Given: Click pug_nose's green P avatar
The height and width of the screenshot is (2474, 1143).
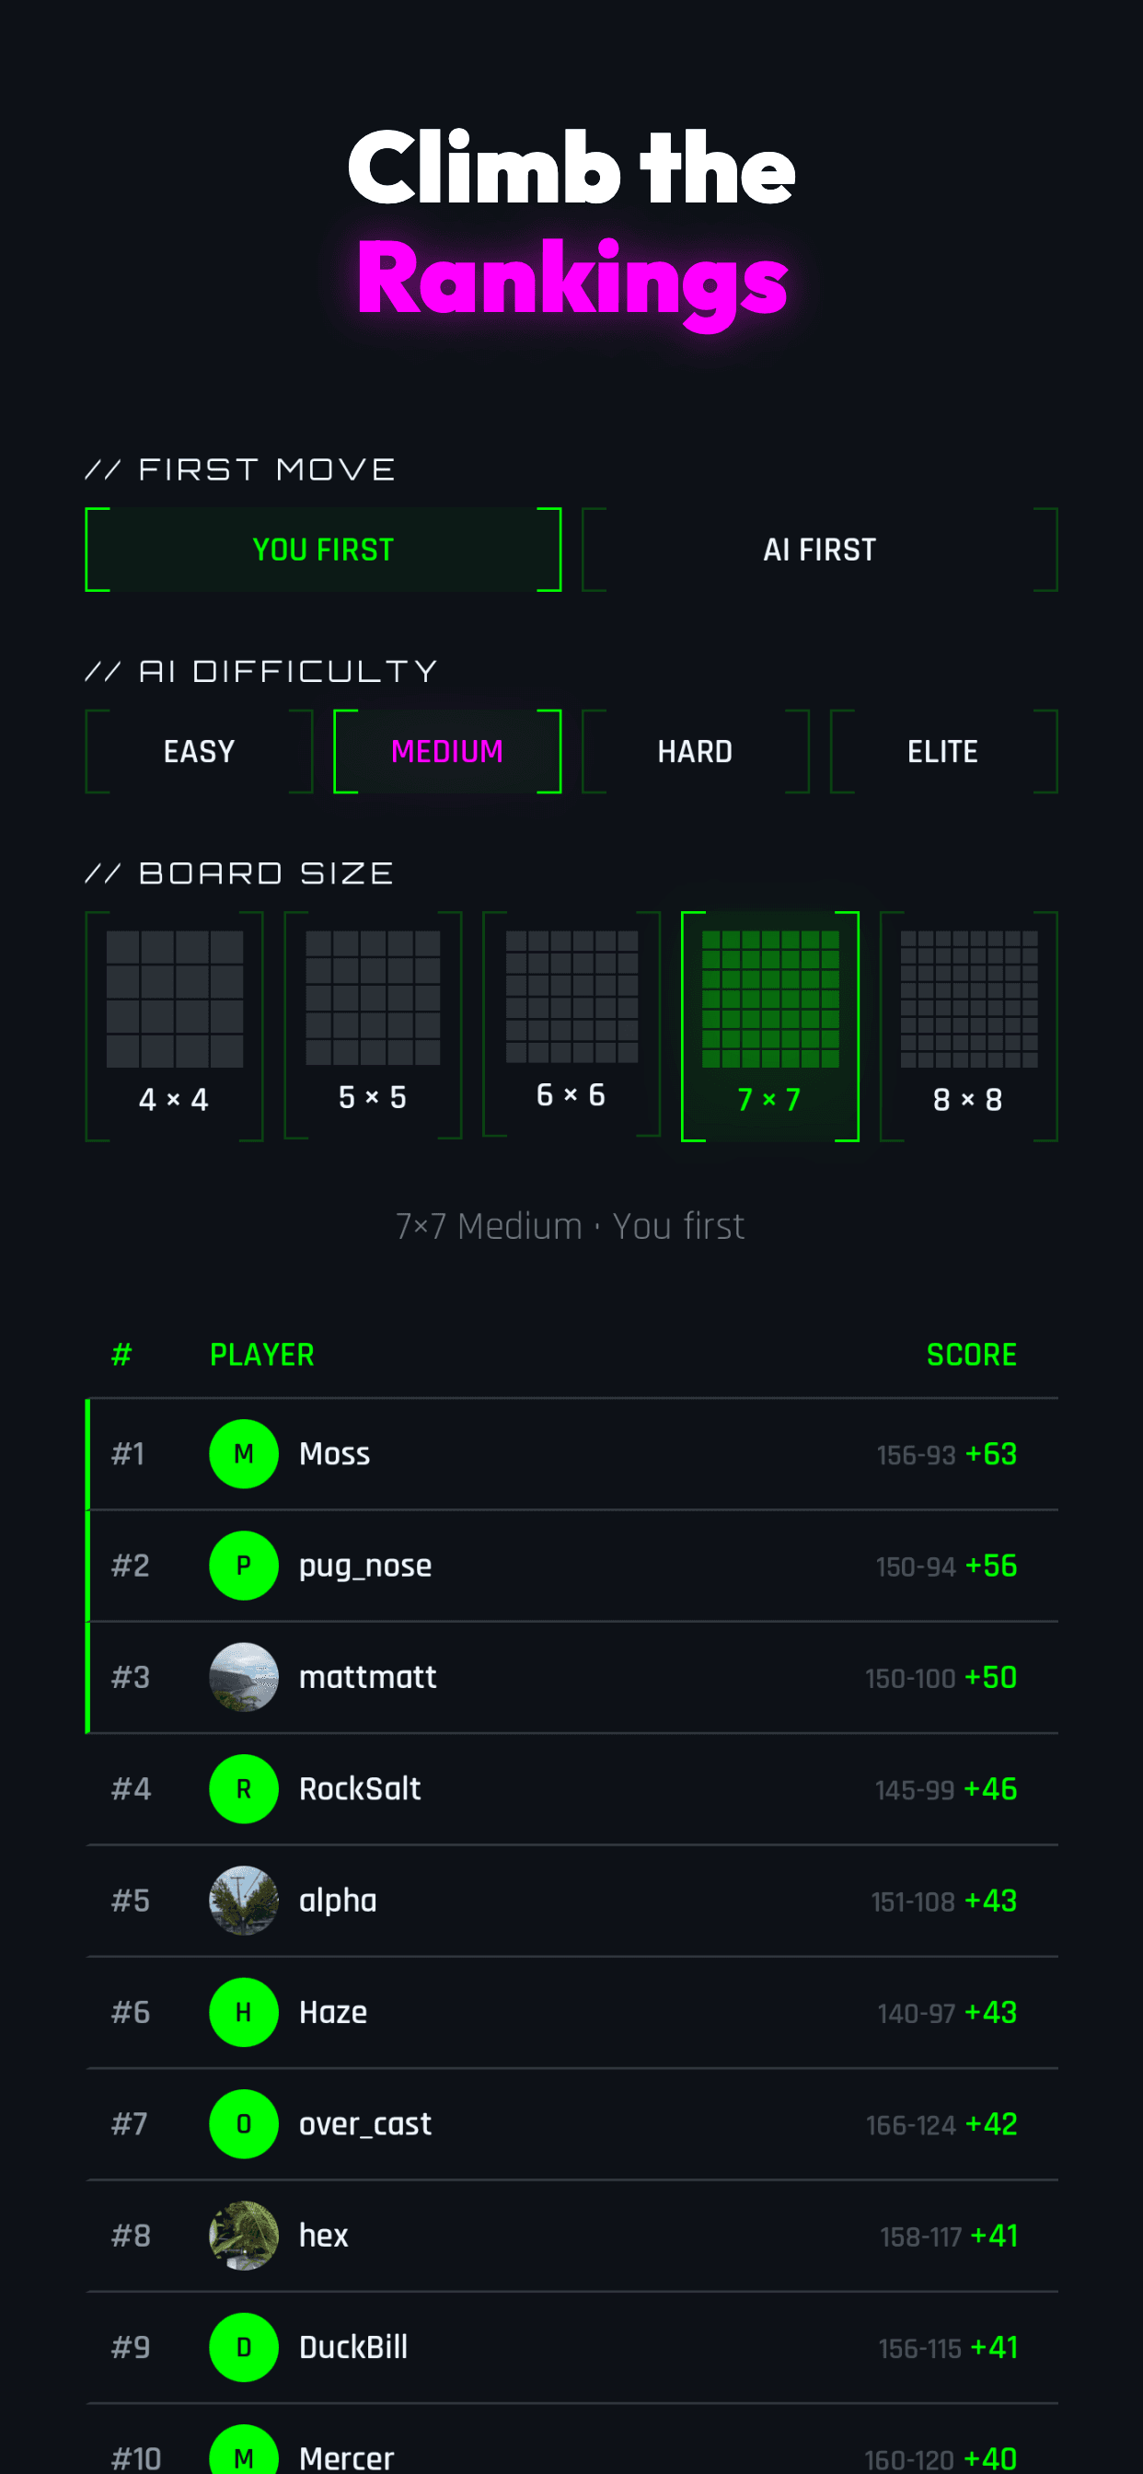Looking at the screenshot, I should click(244, 1565).
